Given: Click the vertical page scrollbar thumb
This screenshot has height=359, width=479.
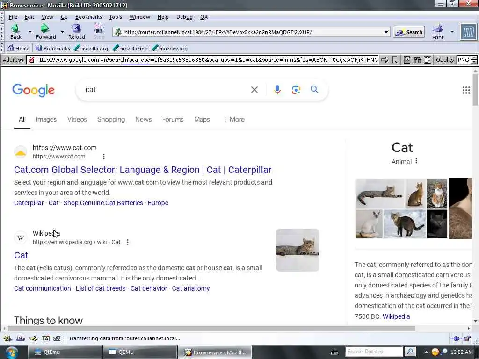Looking at the screenshot, I should (x=475, y=90).
